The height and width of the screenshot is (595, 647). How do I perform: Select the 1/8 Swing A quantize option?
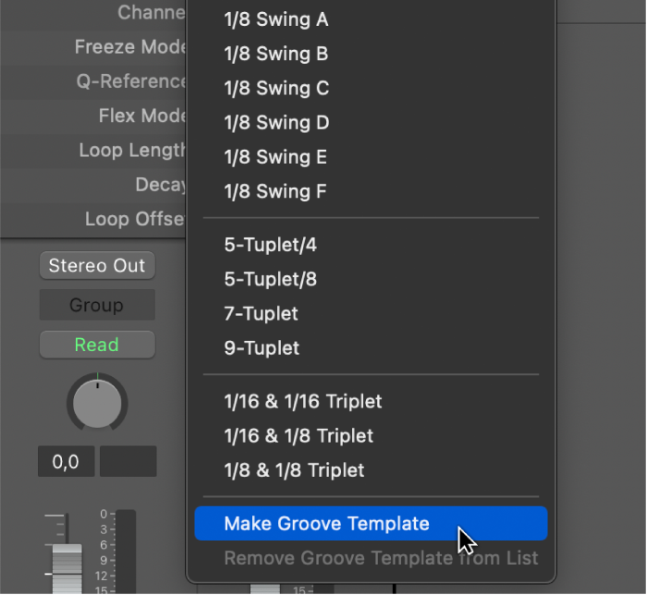(276, 19)
